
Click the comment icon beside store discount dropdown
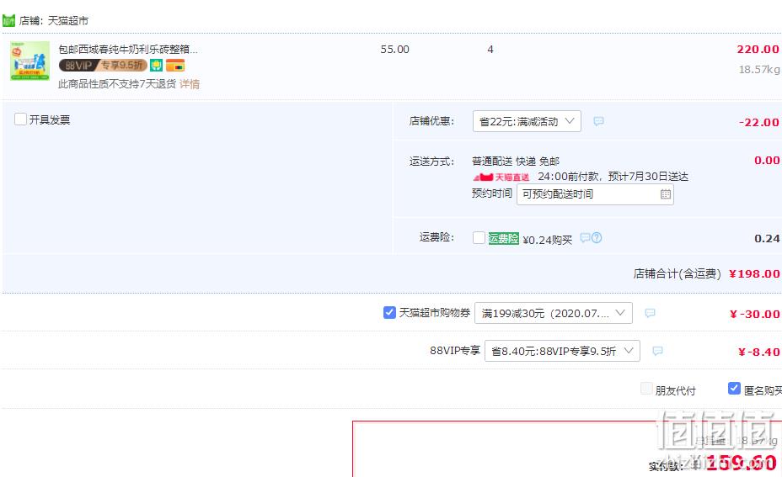click(598, 121)
